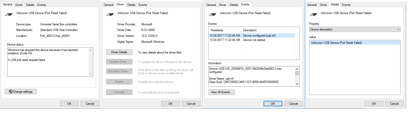Switch to General tab in second dialog
The height and width of the screenshot is (116, 416).
coord(109,5)
